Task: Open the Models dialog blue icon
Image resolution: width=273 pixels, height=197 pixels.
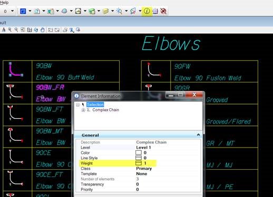Action: tap(23, 11)
